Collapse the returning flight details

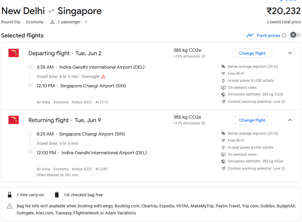coord(290,120)
